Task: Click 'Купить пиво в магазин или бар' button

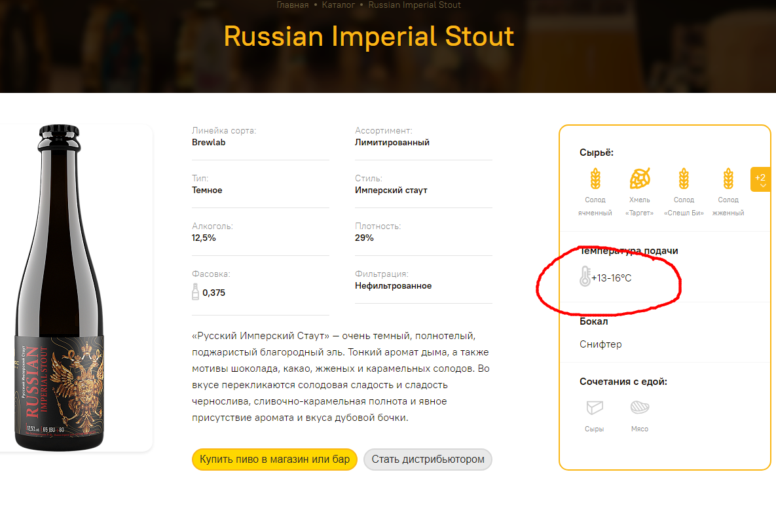Action: (x=274, y=459)
